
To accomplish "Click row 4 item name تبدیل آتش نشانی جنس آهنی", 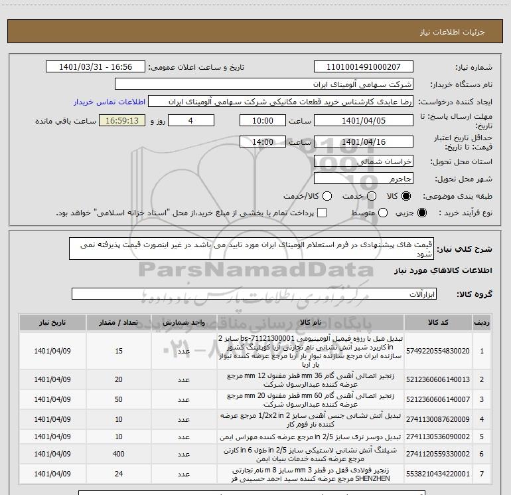I will tap(311, 420).
